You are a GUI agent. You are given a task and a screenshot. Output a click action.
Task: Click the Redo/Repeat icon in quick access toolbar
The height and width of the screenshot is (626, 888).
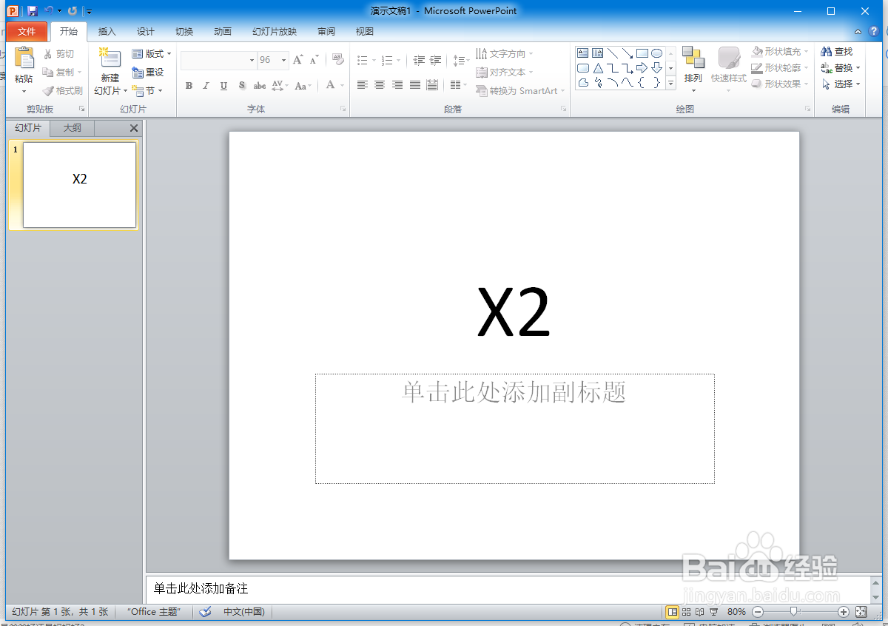tap(73, 11)
